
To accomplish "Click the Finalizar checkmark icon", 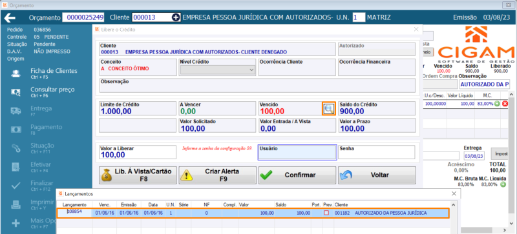I will [x=16, y=186].
